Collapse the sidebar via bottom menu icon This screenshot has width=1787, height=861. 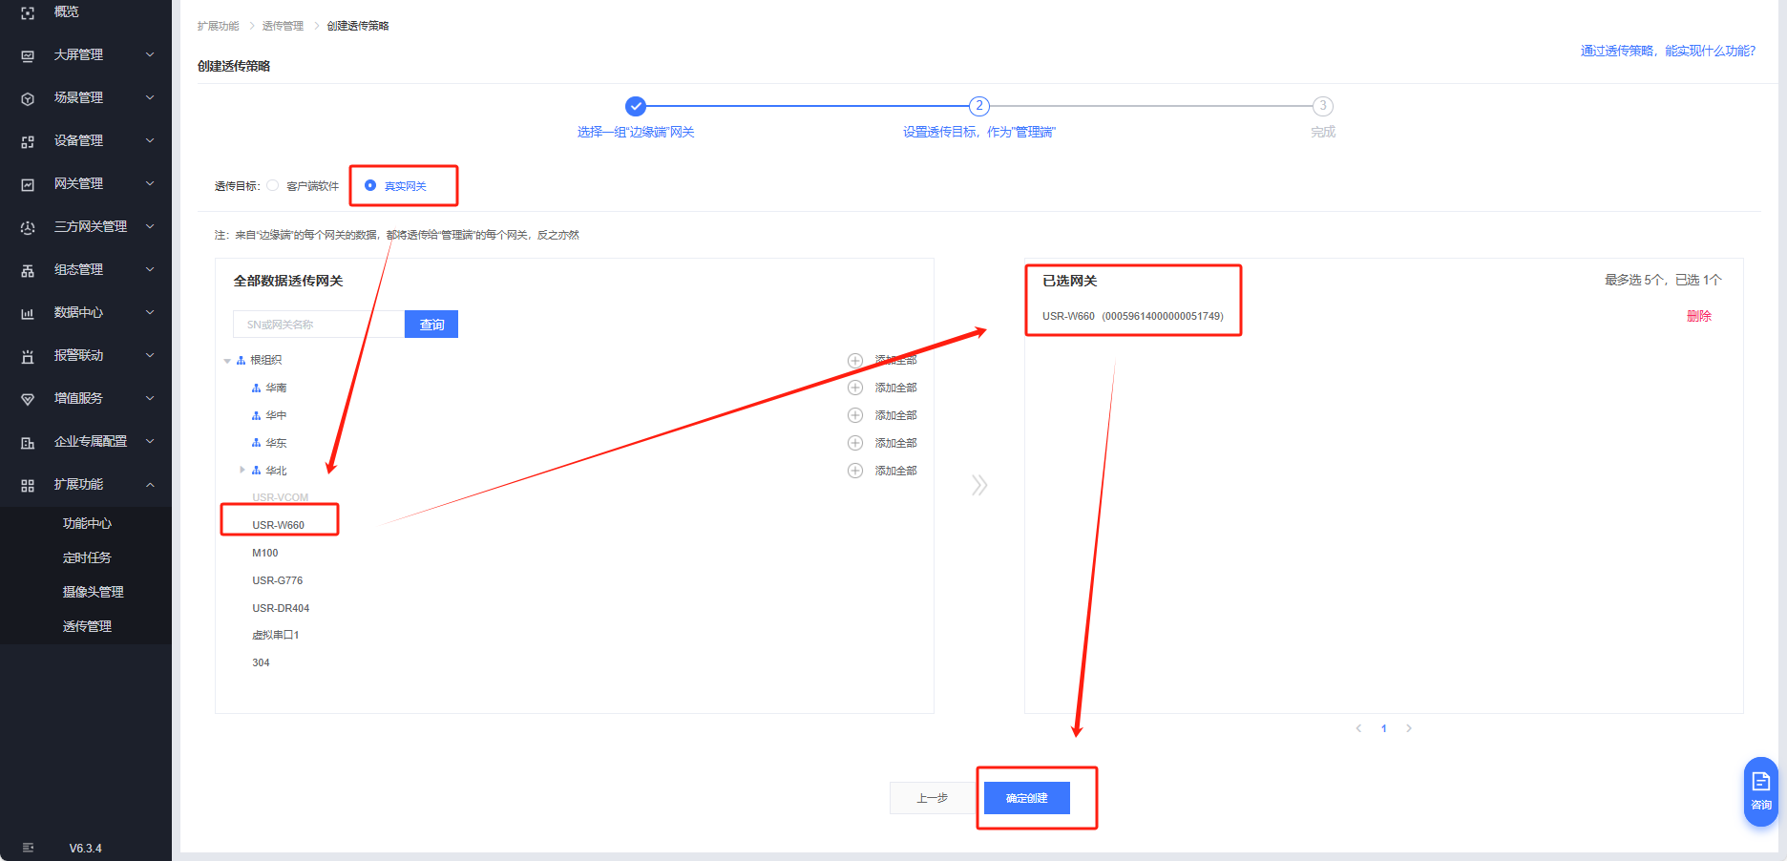coord(28,848)
